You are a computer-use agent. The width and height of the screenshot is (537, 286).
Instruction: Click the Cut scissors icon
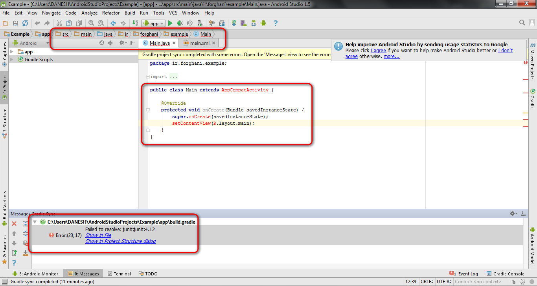click(59, 24)
